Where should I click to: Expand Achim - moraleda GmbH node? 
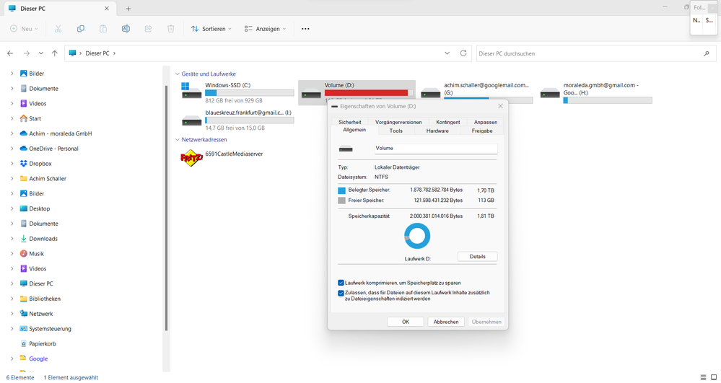coord(12,133)
